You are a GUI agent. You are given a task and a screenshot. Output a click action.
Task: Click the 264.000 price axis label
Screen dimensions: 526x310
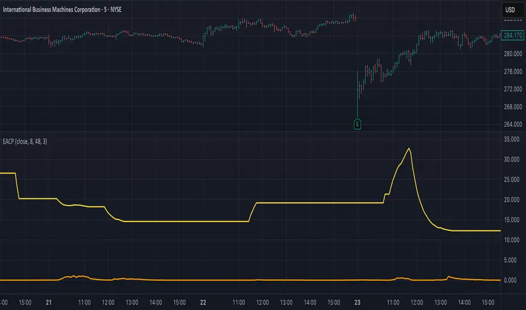click(513, 125)
